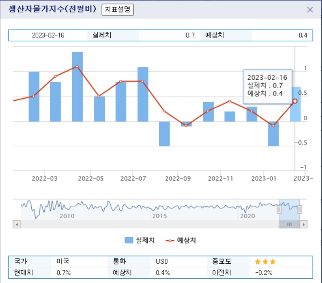Screen dimensions: 322x283
Task: Click the 2020 label in the navigator
Action: pyautogui.click(x=247, y=216)
